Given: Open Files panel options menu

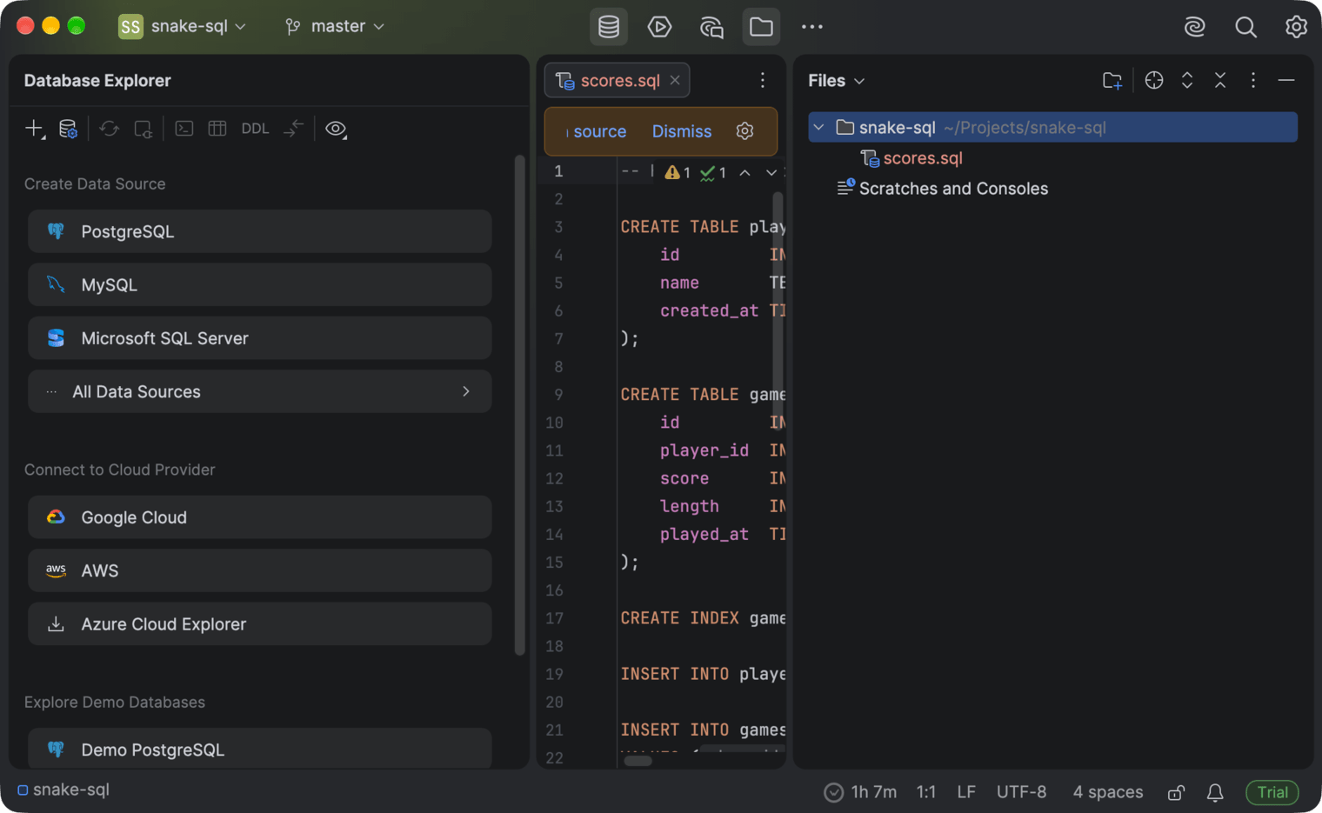Looking at the screenshot, I should (x=1253, y=81).
